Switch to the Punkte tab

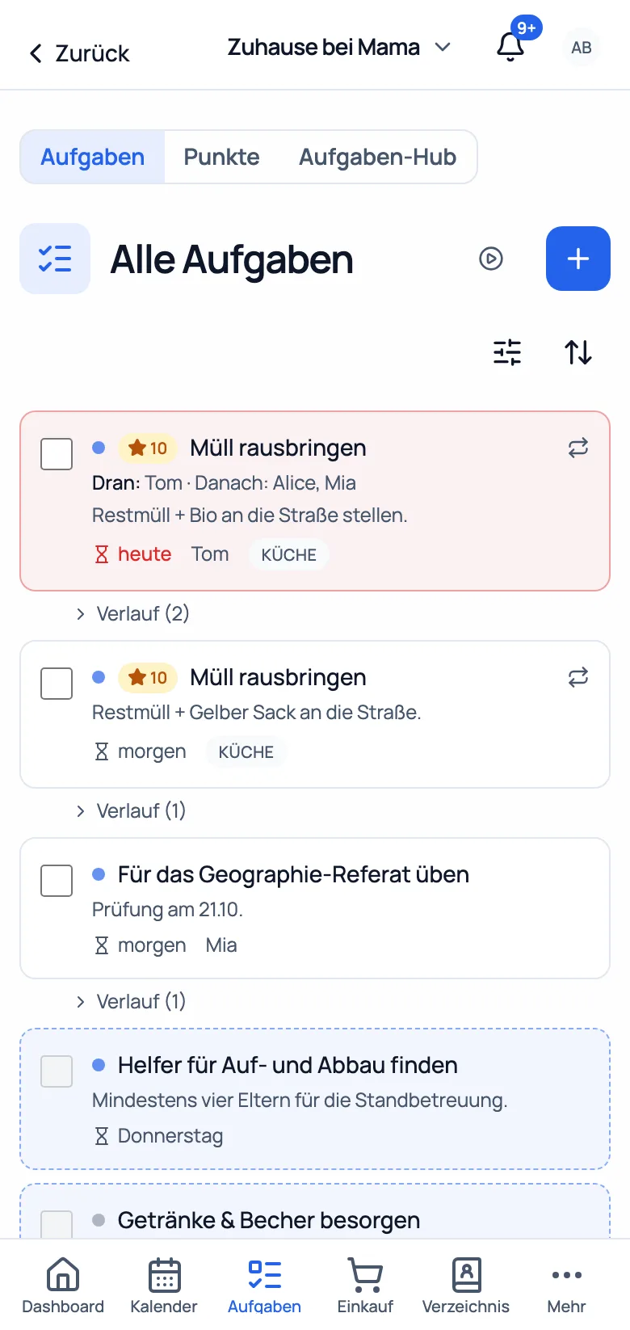(x=221, y=157)
